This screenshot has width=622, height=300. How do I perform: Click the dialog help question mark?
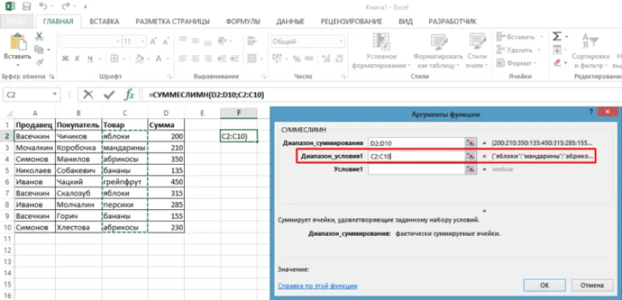point(591,113)
